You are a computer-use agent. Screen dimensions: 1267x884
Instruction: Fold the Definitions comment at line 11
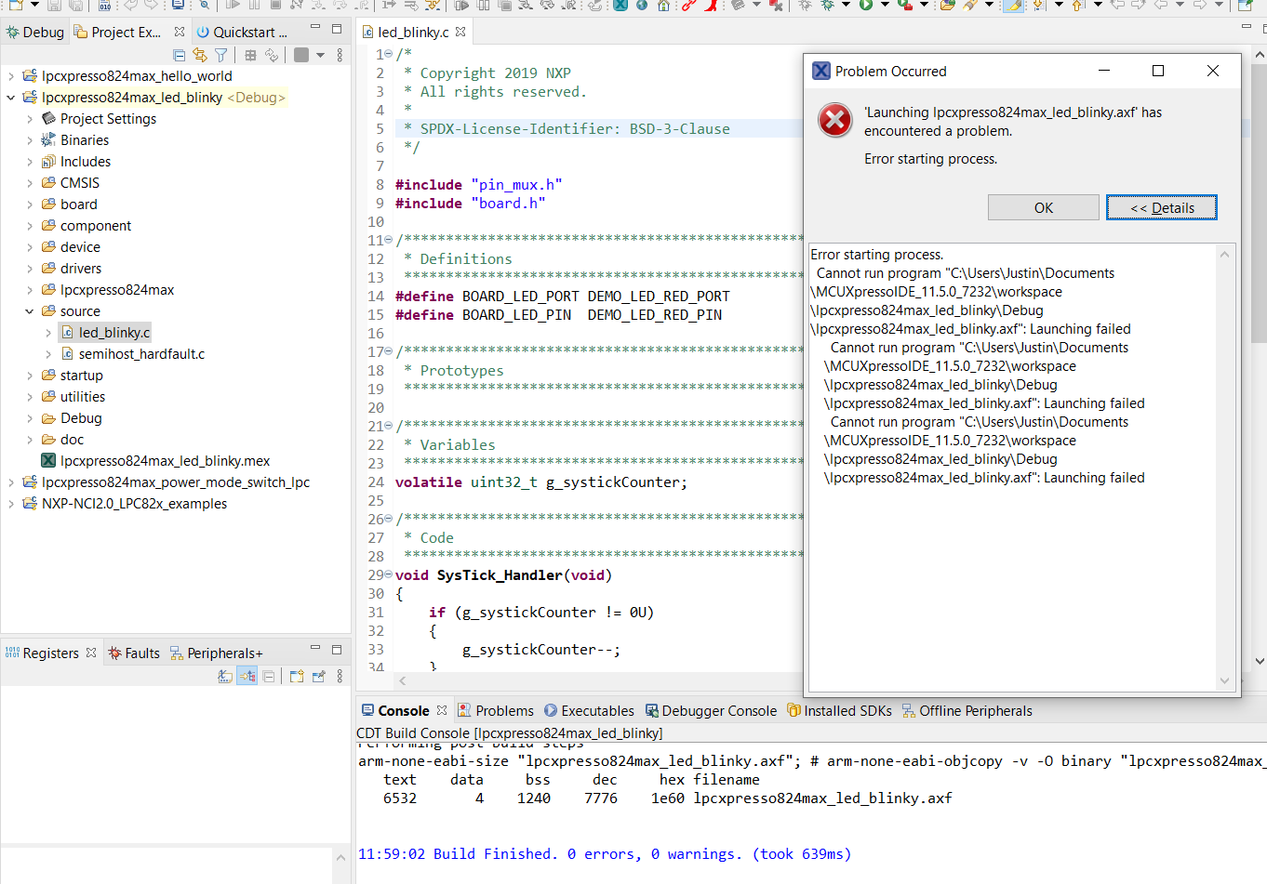coord(389,240)
